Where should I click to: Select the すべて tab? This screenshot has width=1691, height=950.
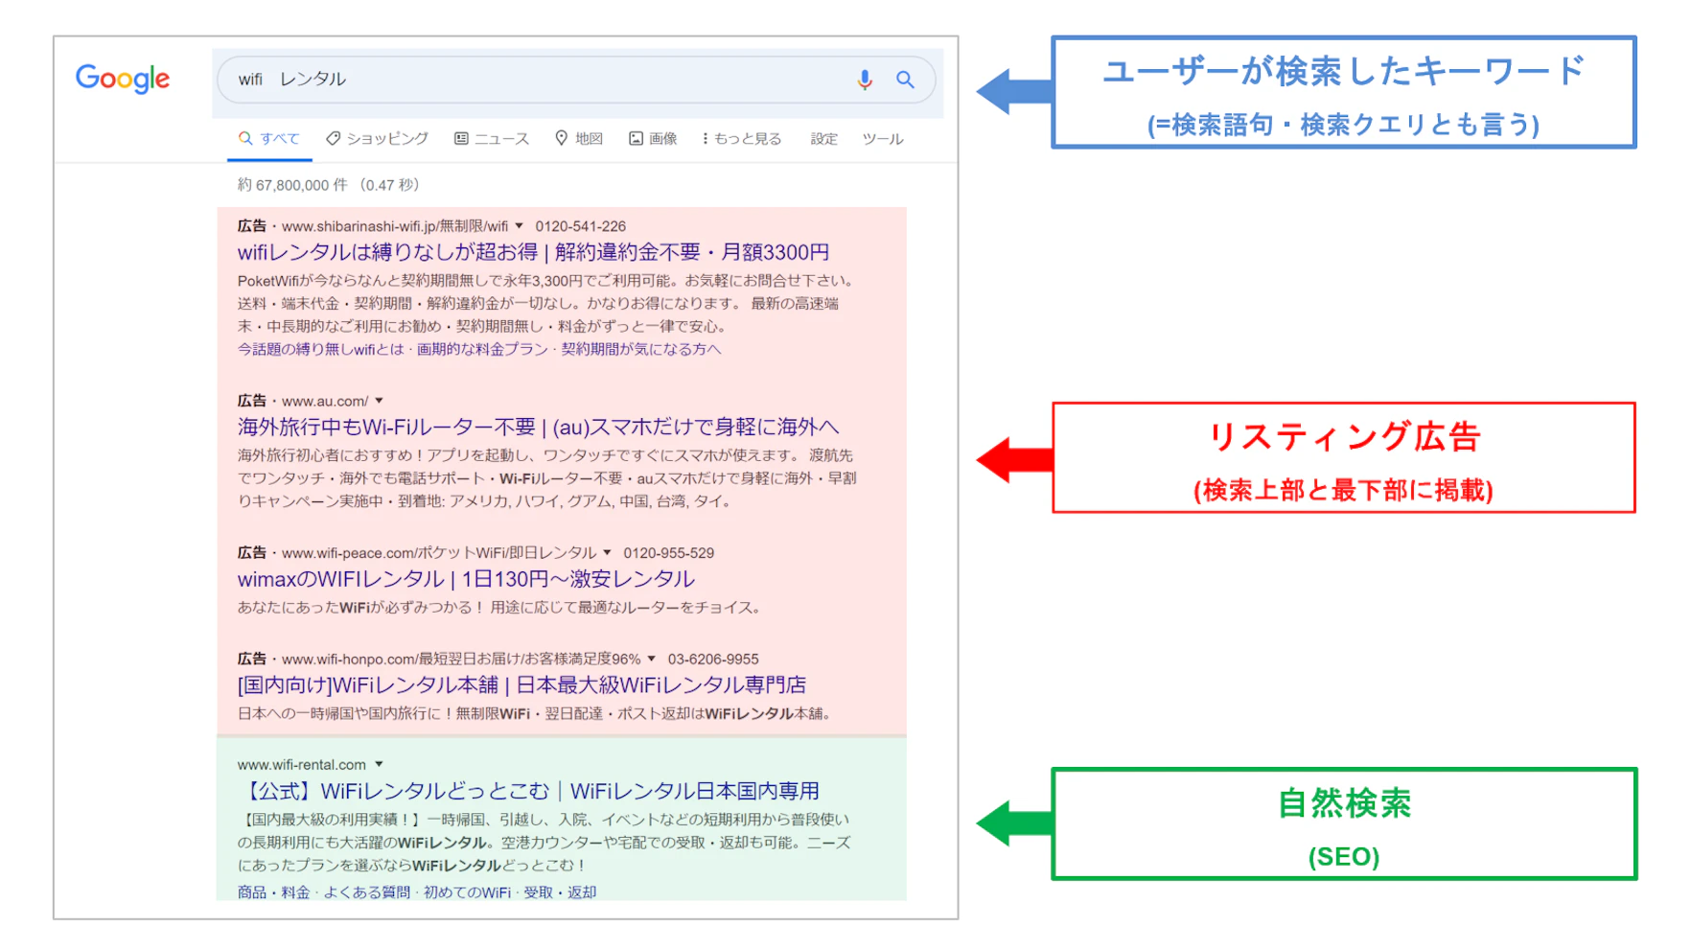pos(269,139)
